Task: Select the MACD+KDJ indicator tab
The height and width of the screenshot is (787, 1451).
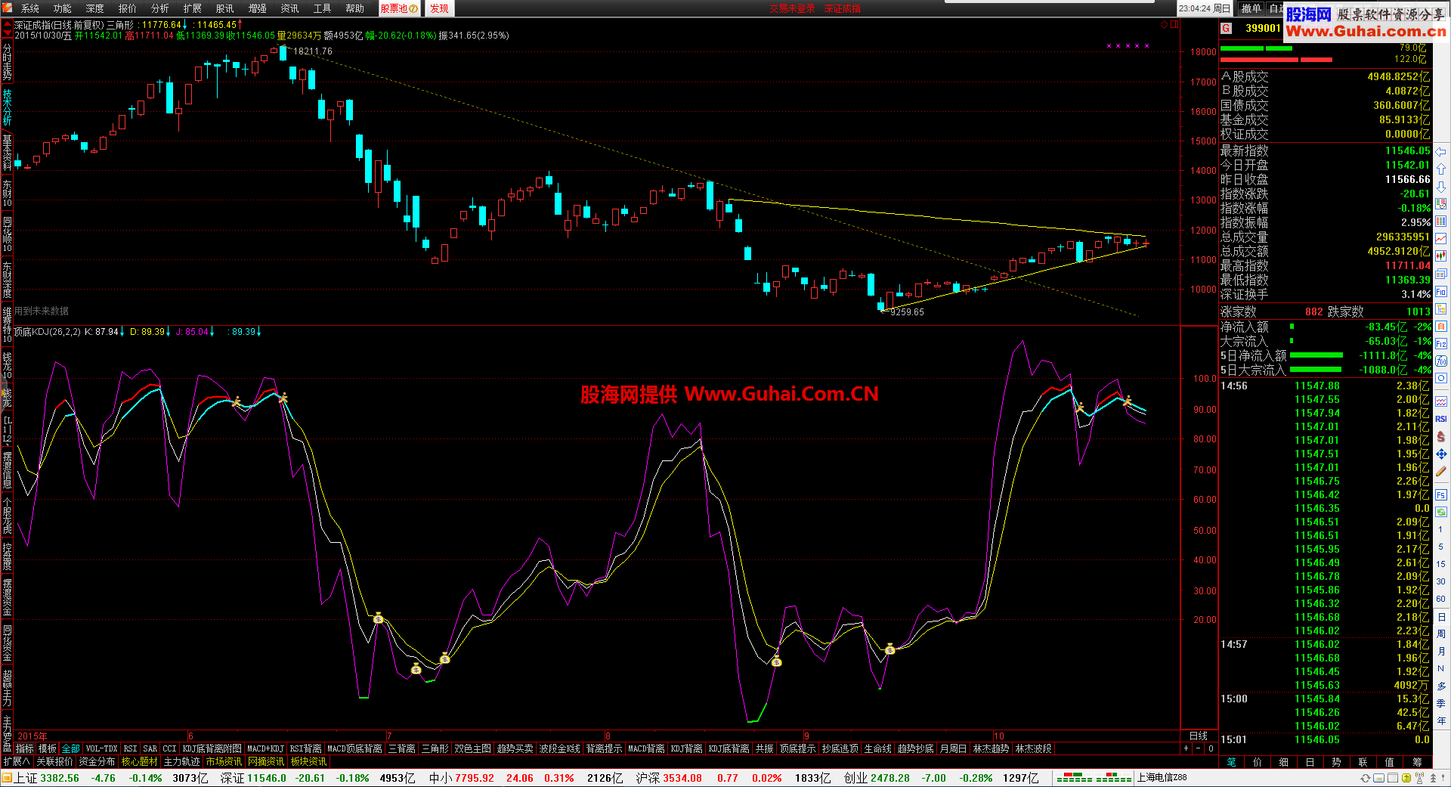Action: coord(265,748)
